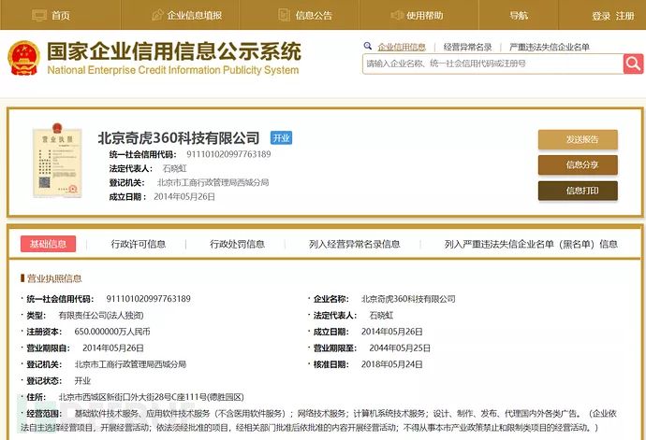Open 首页 in top navigation

click(61, 16)
